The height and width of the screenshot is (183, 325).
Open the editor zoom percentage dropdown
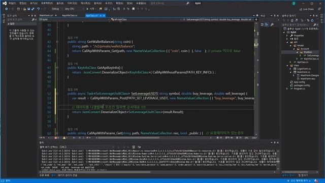tap(44, 138)
